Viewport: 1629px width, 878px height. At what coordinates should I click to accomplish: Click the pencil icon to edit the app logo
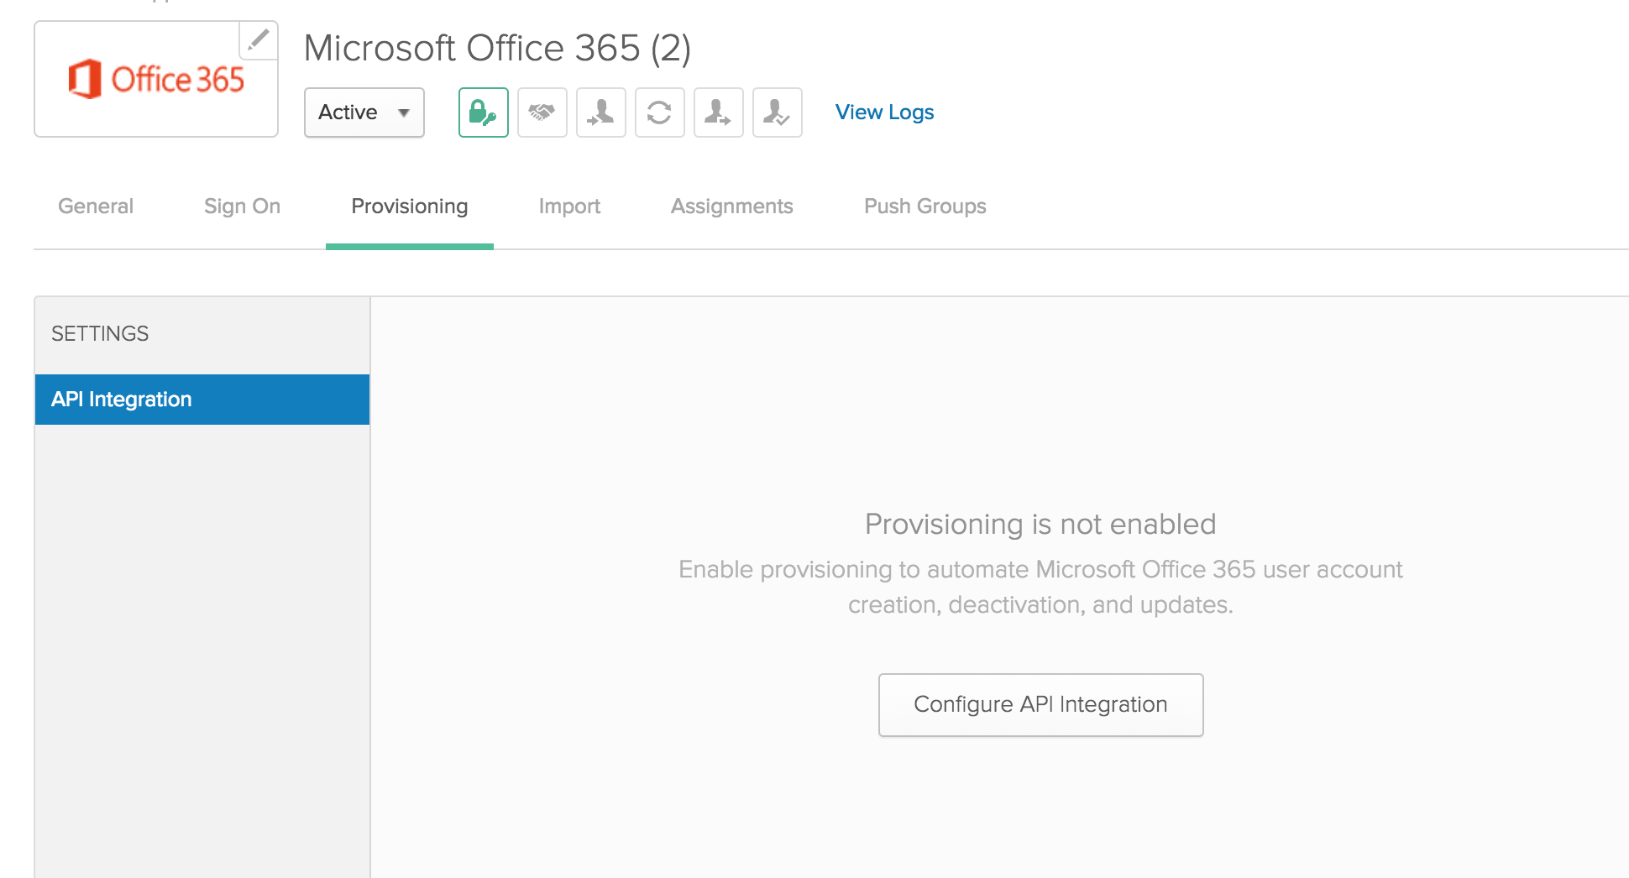point(259,39)
